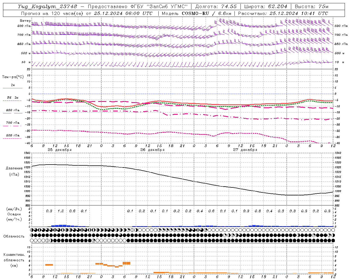Viewport: 349px width, 279px height.
Task: Select the ФГБУ "ЗапСиб УГМС" provider text
Action: point(159,6)
